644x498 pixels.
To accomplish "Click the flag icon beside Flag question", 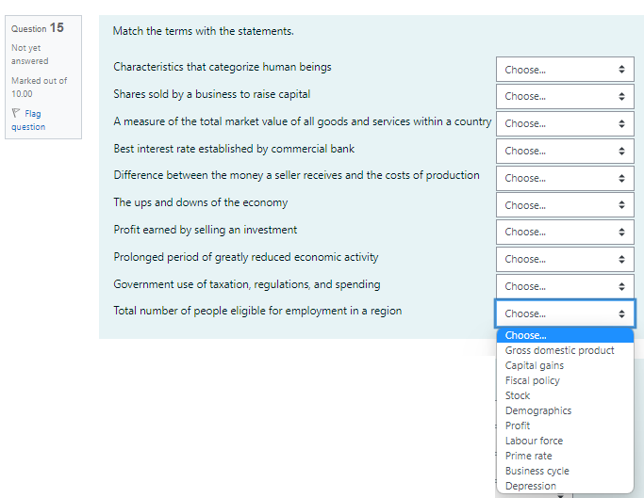I will 16,113.
